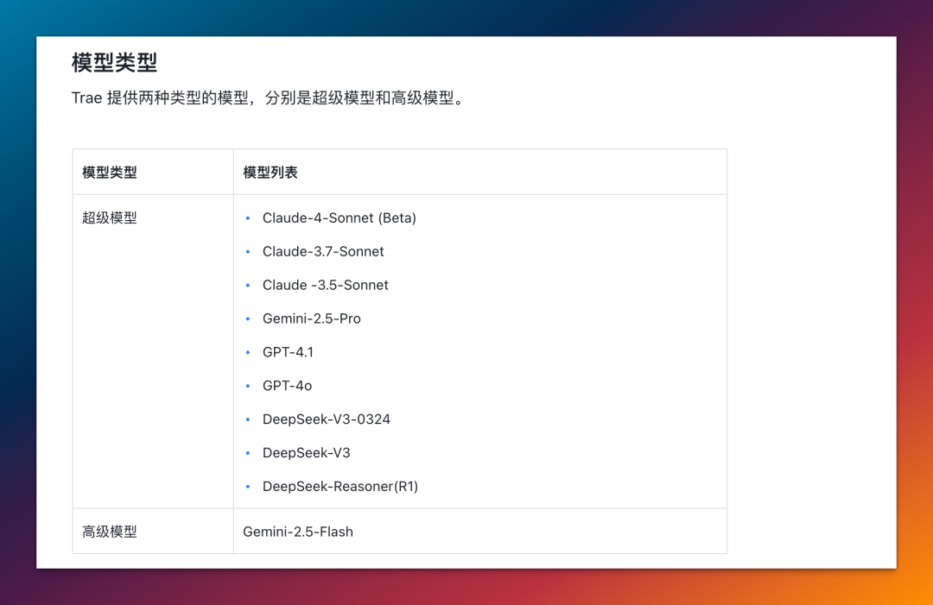This screenshot has width=933, height=605.
Task: Select Gemini-2.5-Pro list entry
Action: pos(312,318)
